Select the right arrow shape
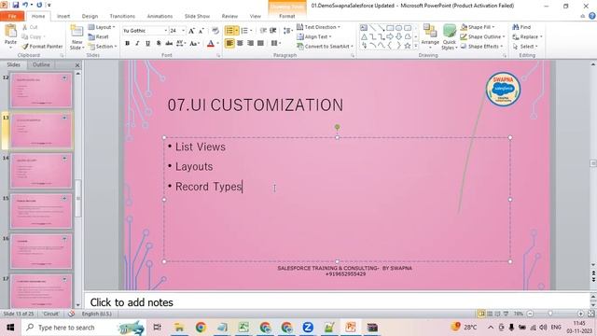This screenshot has width=597, height=336. pyautogui.click(x=390, y=37)
